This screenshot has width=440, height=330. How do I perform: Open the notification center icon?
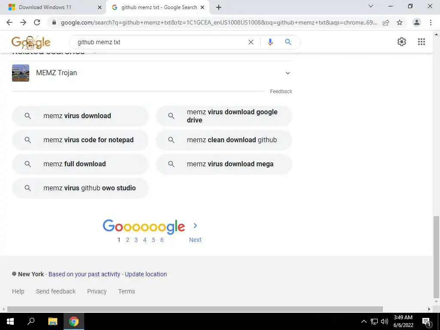(x=427, y=321)
